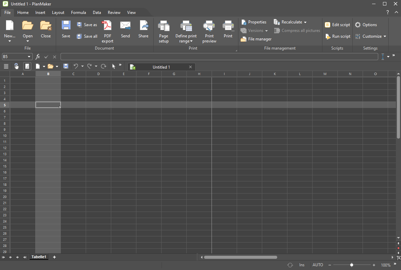Screen dimensions: 401x270
Task: Select the Tabelle1 sheet tab
Action: 39,257
